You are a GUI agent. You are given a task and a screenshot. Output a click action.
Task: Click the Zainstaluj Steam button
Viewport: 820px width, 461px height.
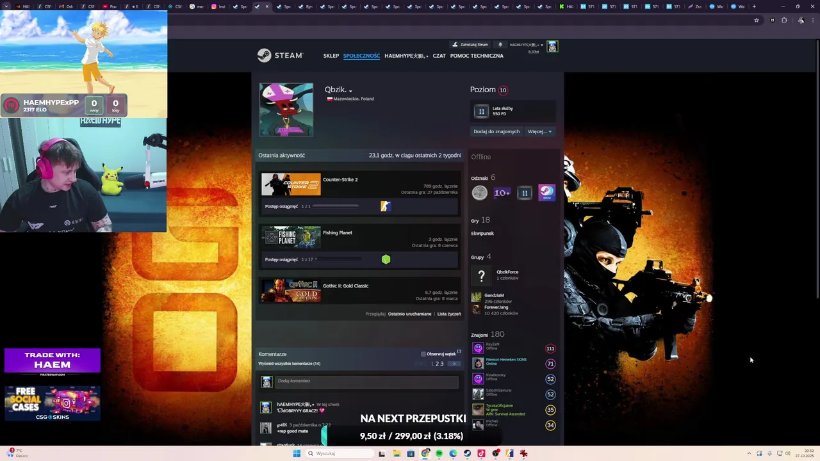pyautogui.click(x=470, y=45)
